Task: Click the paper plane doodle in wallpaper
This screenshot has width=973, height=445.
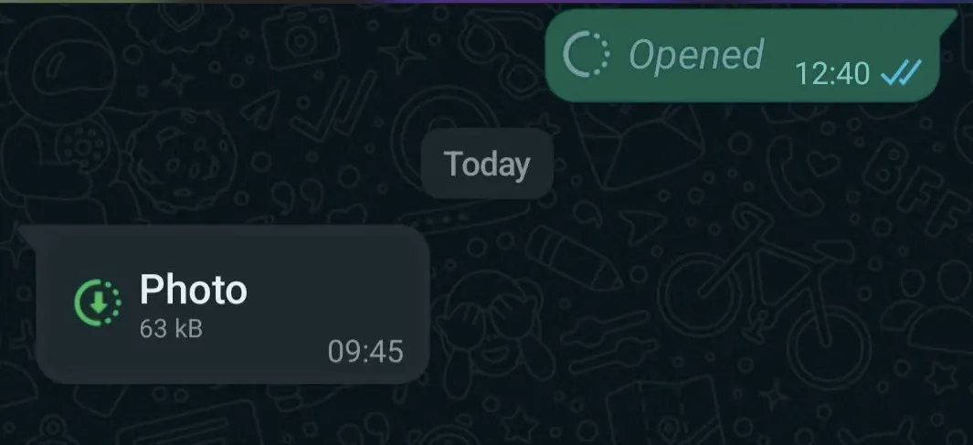Action: coord(261,110)
